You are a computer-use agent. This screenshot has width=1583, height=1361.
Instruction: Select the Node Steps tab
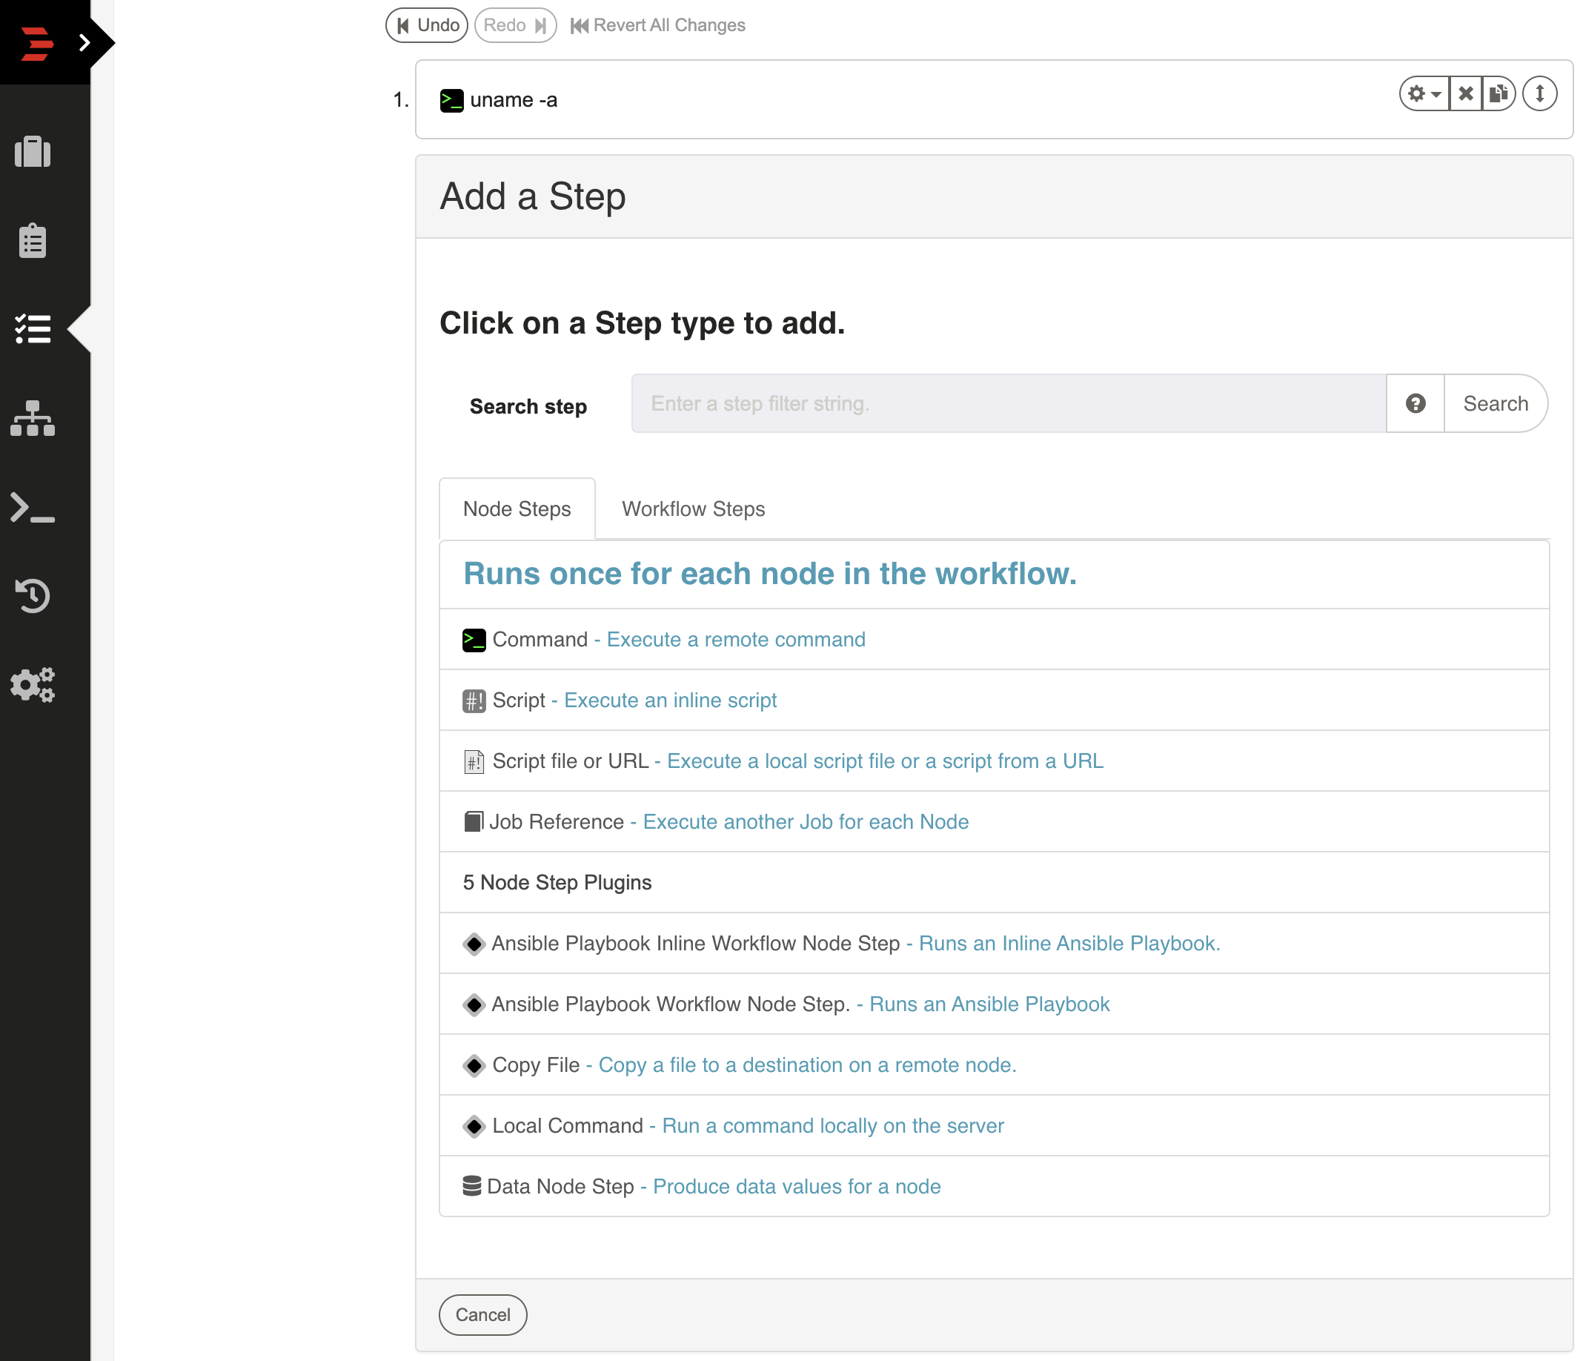click(517, 509)
